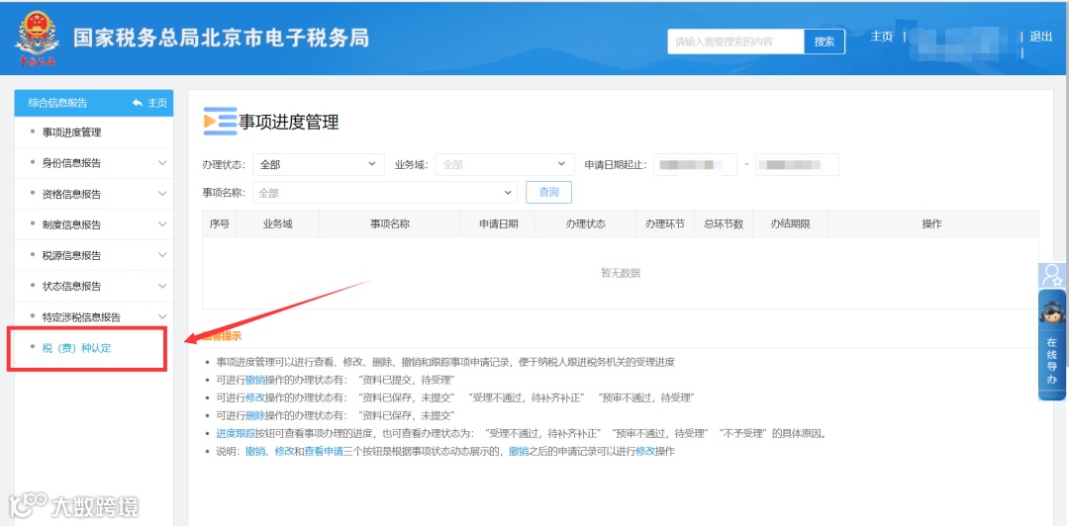Click the tax bureau national emblem logo
This screenshot has width=1069, height=526.
pos(37,39)
